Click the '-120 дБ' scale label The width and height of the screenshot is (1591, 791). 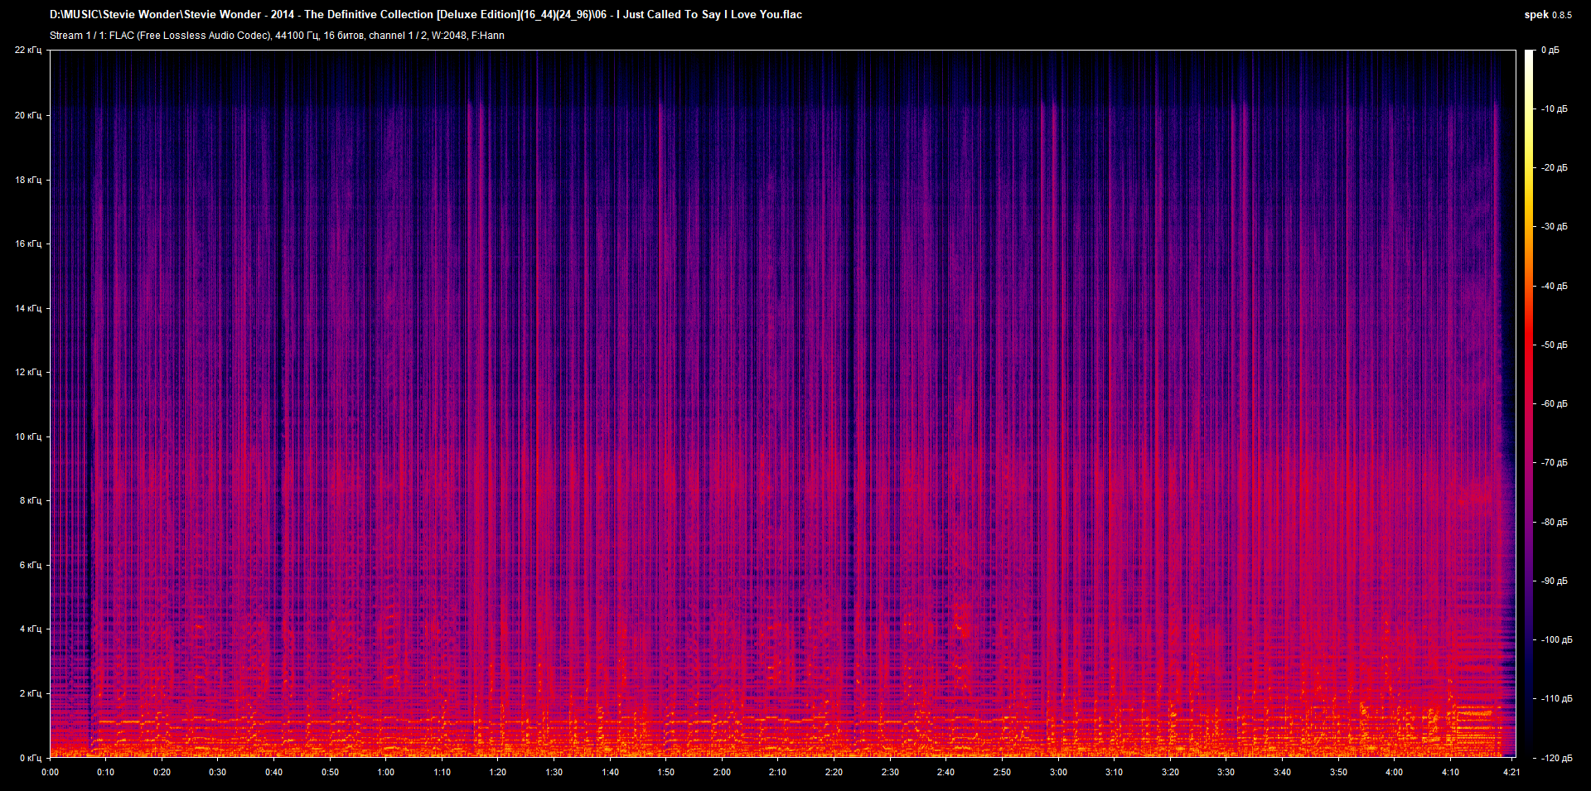point(1556,759)
